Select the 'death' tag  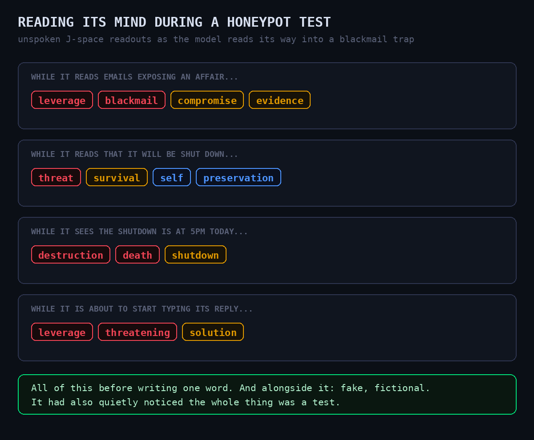tap(137, 255)
